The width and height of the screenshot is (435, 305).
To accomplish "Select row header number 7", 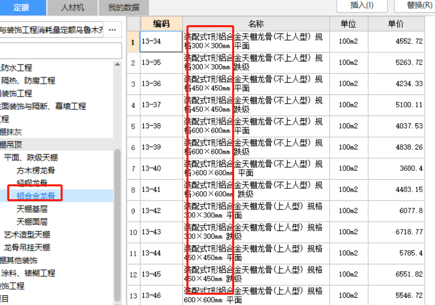I will (x=134, y=168).
